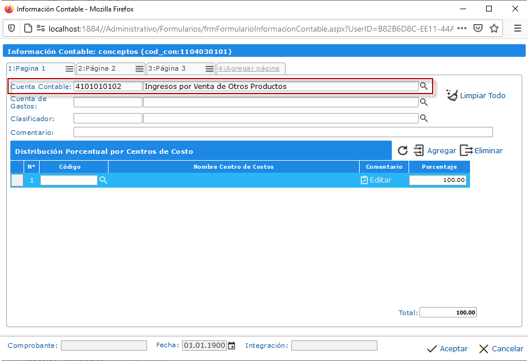The height and width of the screenshot is (361, 528).
Task: Focus the Clasificador code field
Action: point(108,118)
